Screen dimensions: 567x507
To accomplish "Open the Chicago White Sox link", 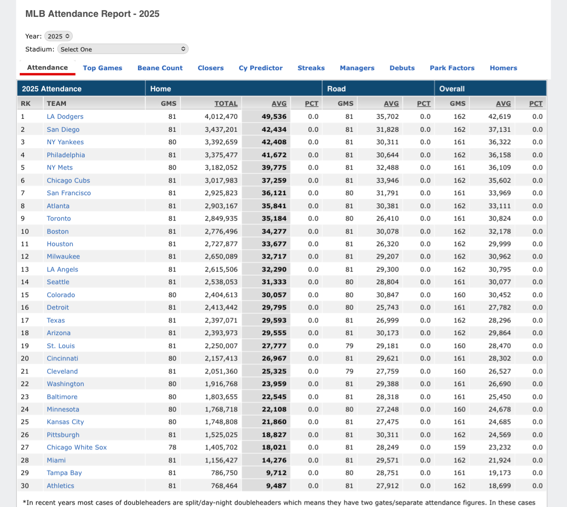I will click(76, 447).
